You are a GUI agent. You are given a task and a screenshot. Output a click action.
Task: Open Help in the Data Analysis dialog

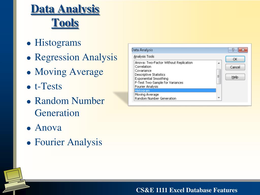tap(235, 77)
